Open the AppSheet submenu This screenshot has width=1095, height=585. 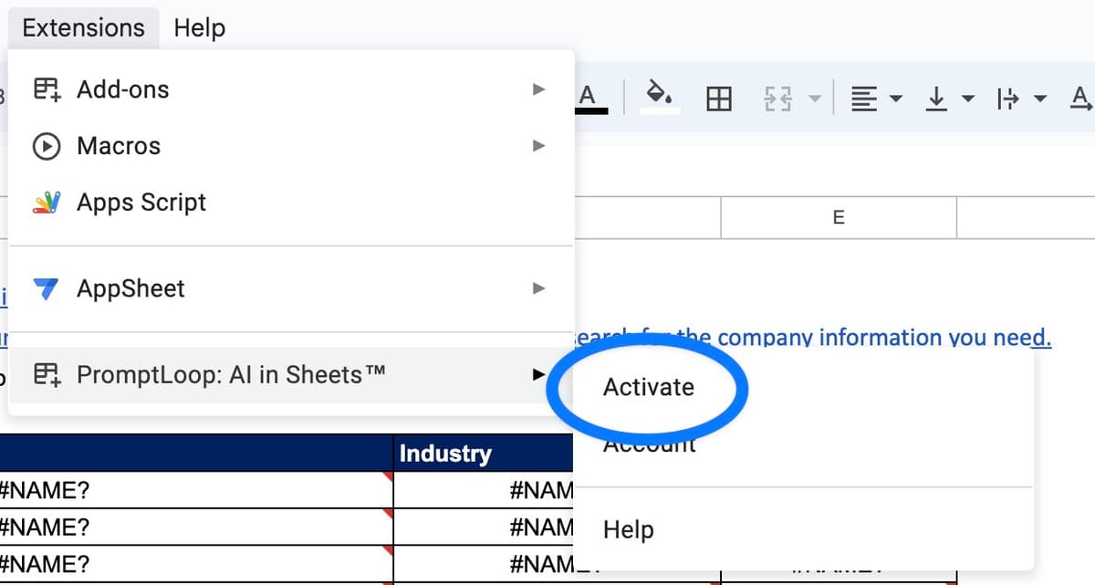point(291,289)
